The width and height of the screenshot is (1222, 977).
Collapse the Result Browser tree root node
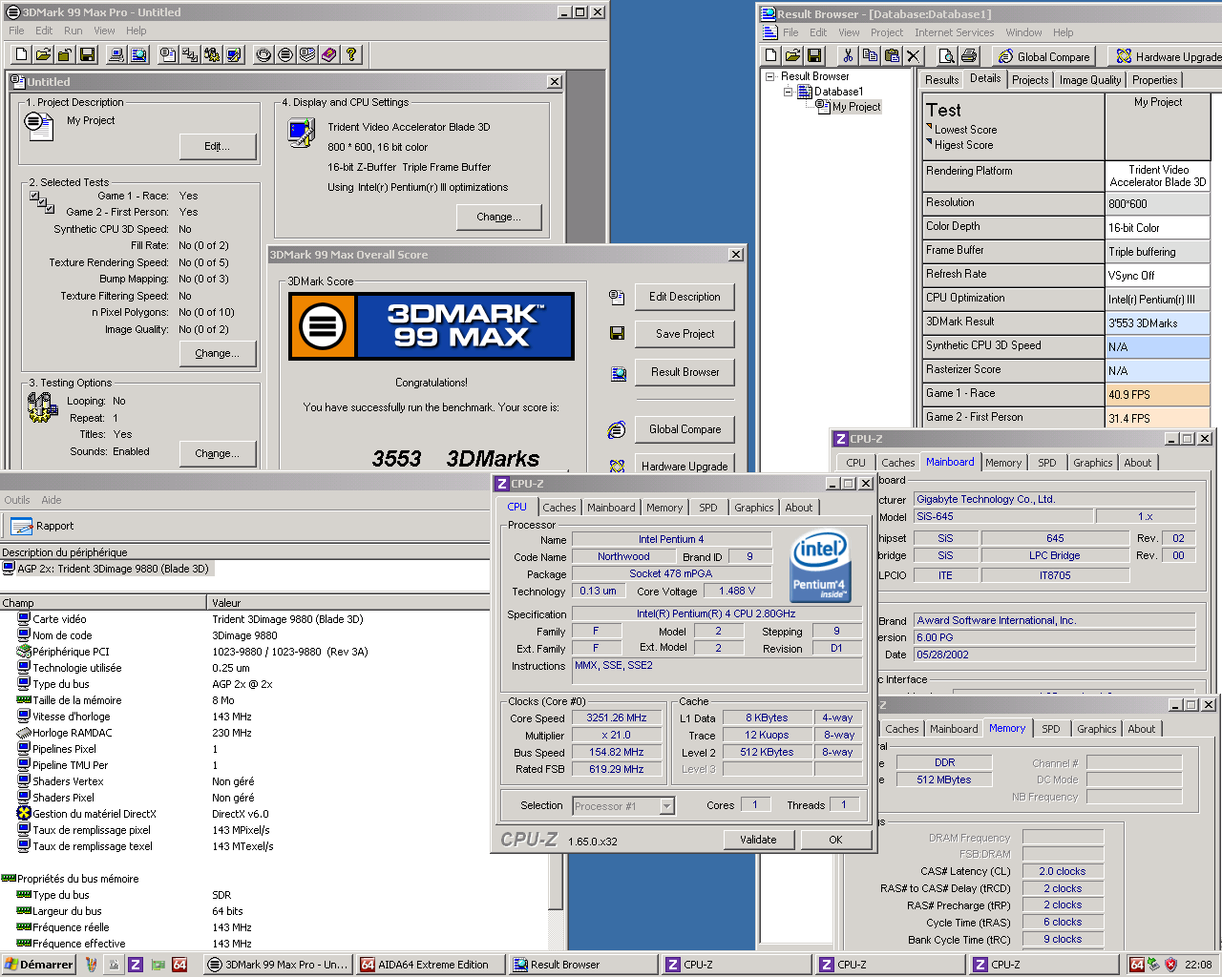(x=770, y=76)
